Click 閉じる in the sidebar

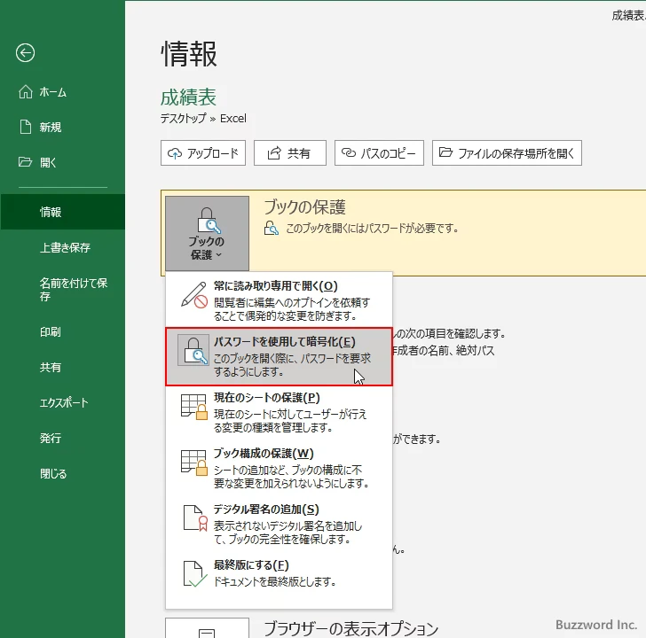click(63, 473)
